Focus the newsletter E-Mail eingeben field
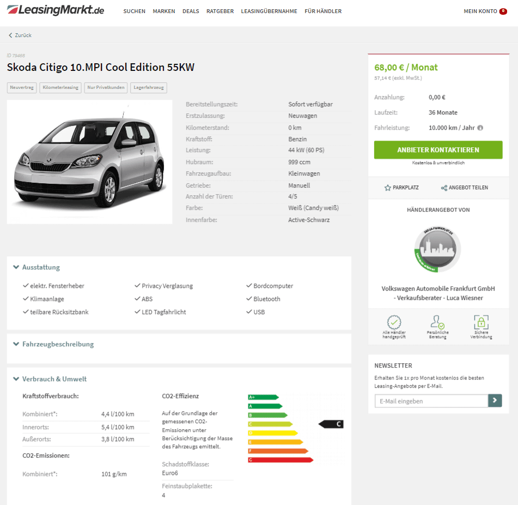Viewport: 518px width, 505px height. pos(431,401)
